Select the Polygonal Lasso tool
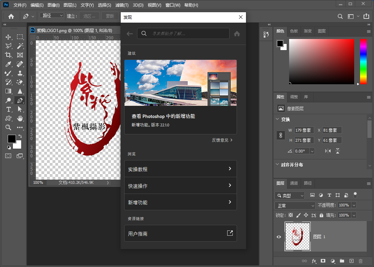374x267 pixels. (x=8, y=46)
